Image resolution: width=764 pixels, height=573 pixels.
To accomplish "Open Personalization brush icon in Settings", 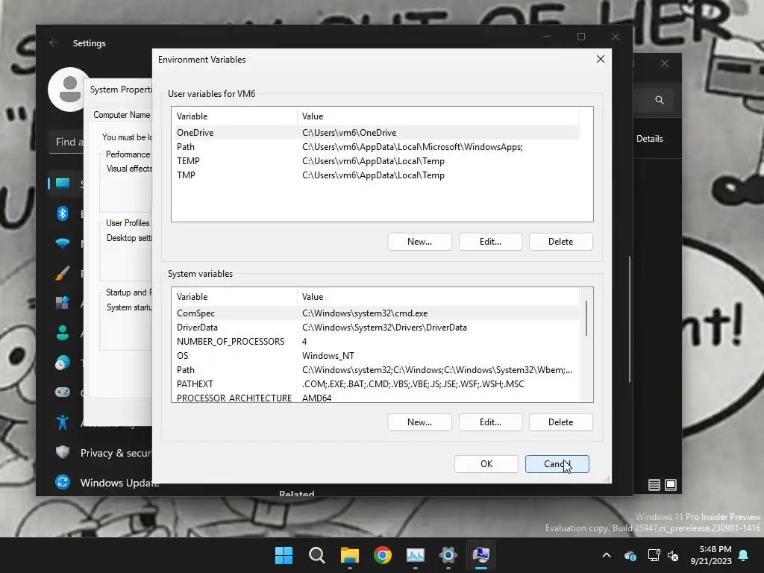I will (63, 273).
